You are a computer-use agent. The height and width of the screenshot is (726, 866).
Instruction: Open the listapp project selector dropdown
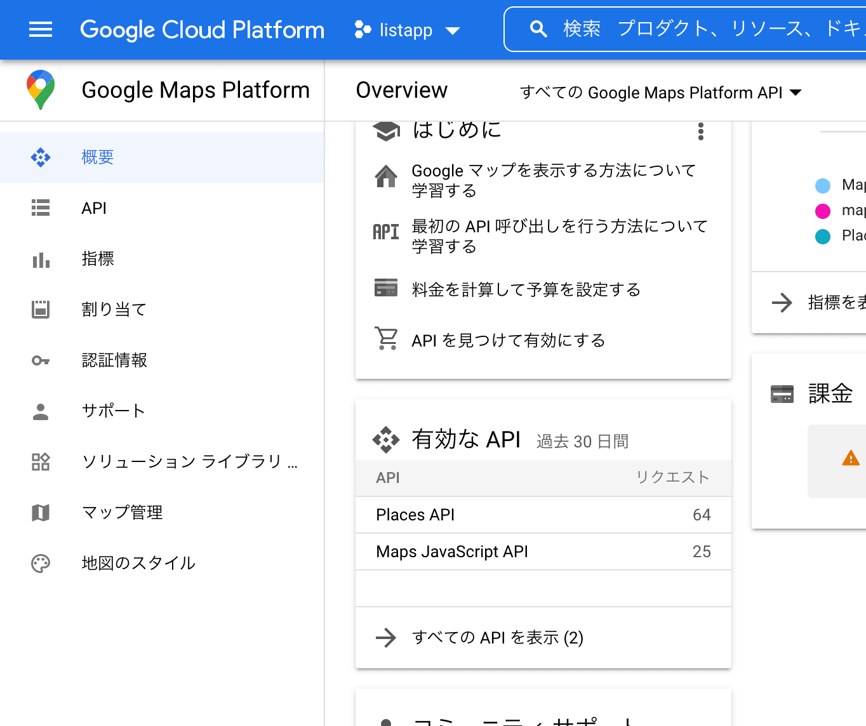click(407, 30)
